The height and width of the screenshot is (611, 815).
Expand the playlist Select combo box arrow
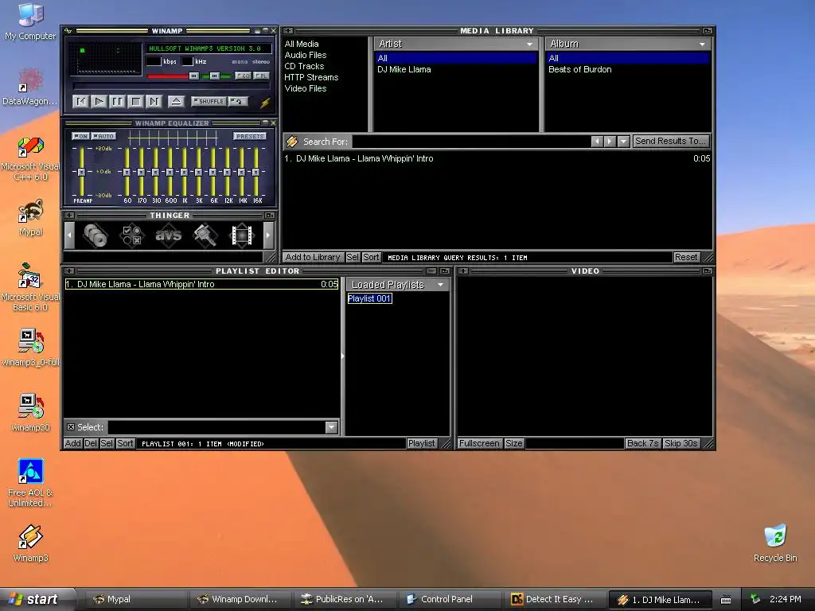click(332, 427)
